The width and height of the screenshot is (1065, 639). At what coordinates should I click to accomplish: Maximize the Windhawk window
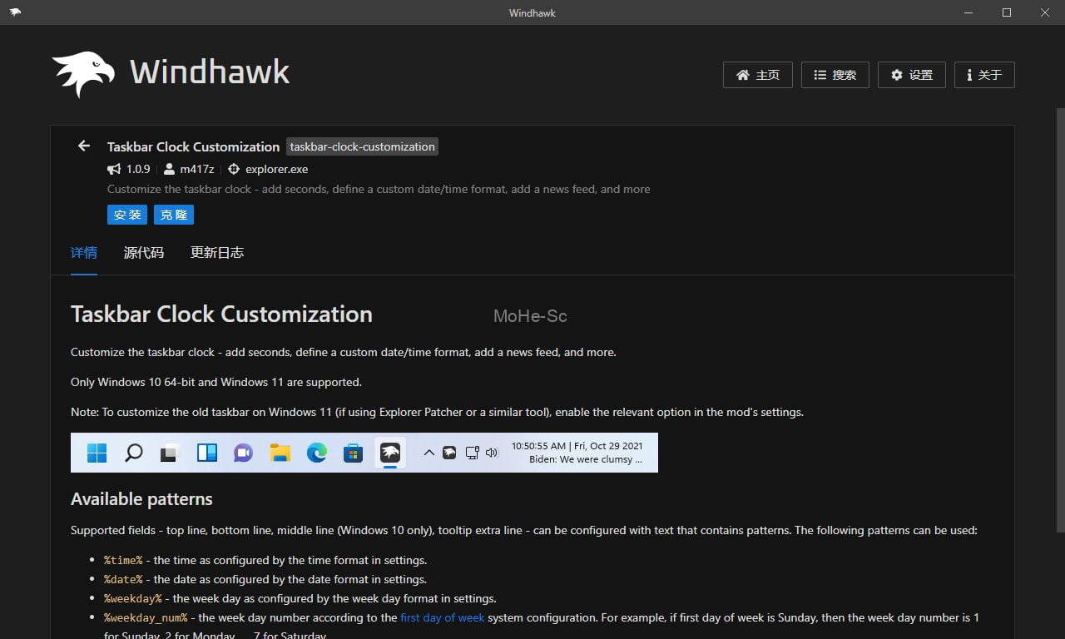click(1007, 12)
